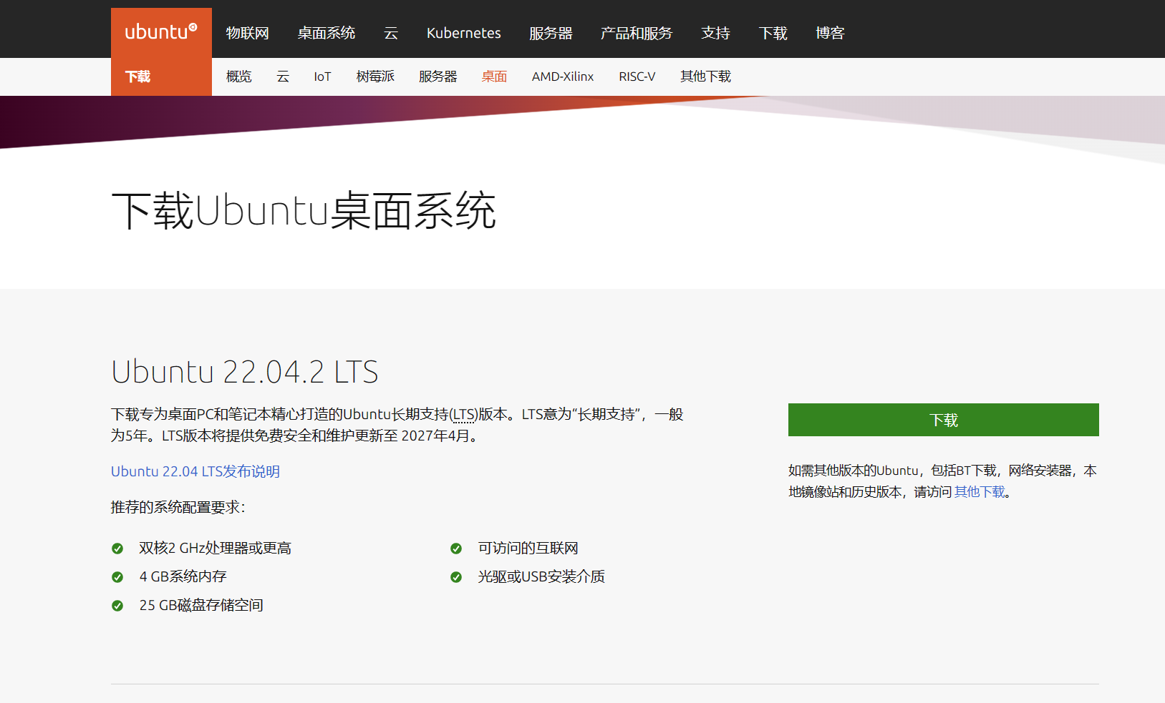Switch to the IoT sub-navigation tab
This screenshot has width=1165, height=703.
(322, 77)
